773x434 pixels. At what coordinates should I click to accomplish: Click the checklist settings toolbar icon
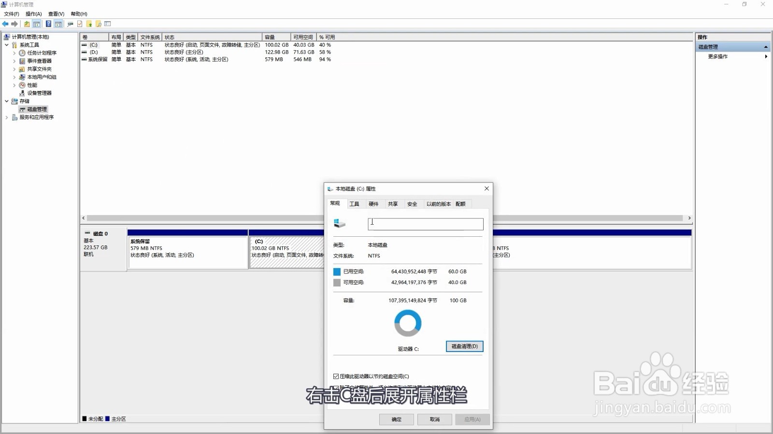(108, 24)
